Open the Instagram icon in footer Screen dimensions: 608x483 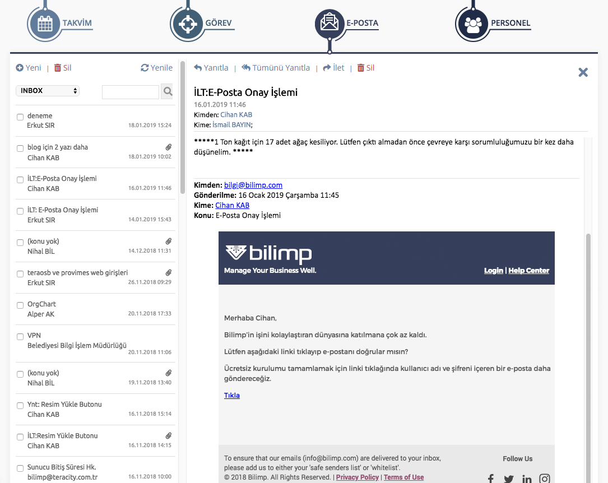[544, 479]
